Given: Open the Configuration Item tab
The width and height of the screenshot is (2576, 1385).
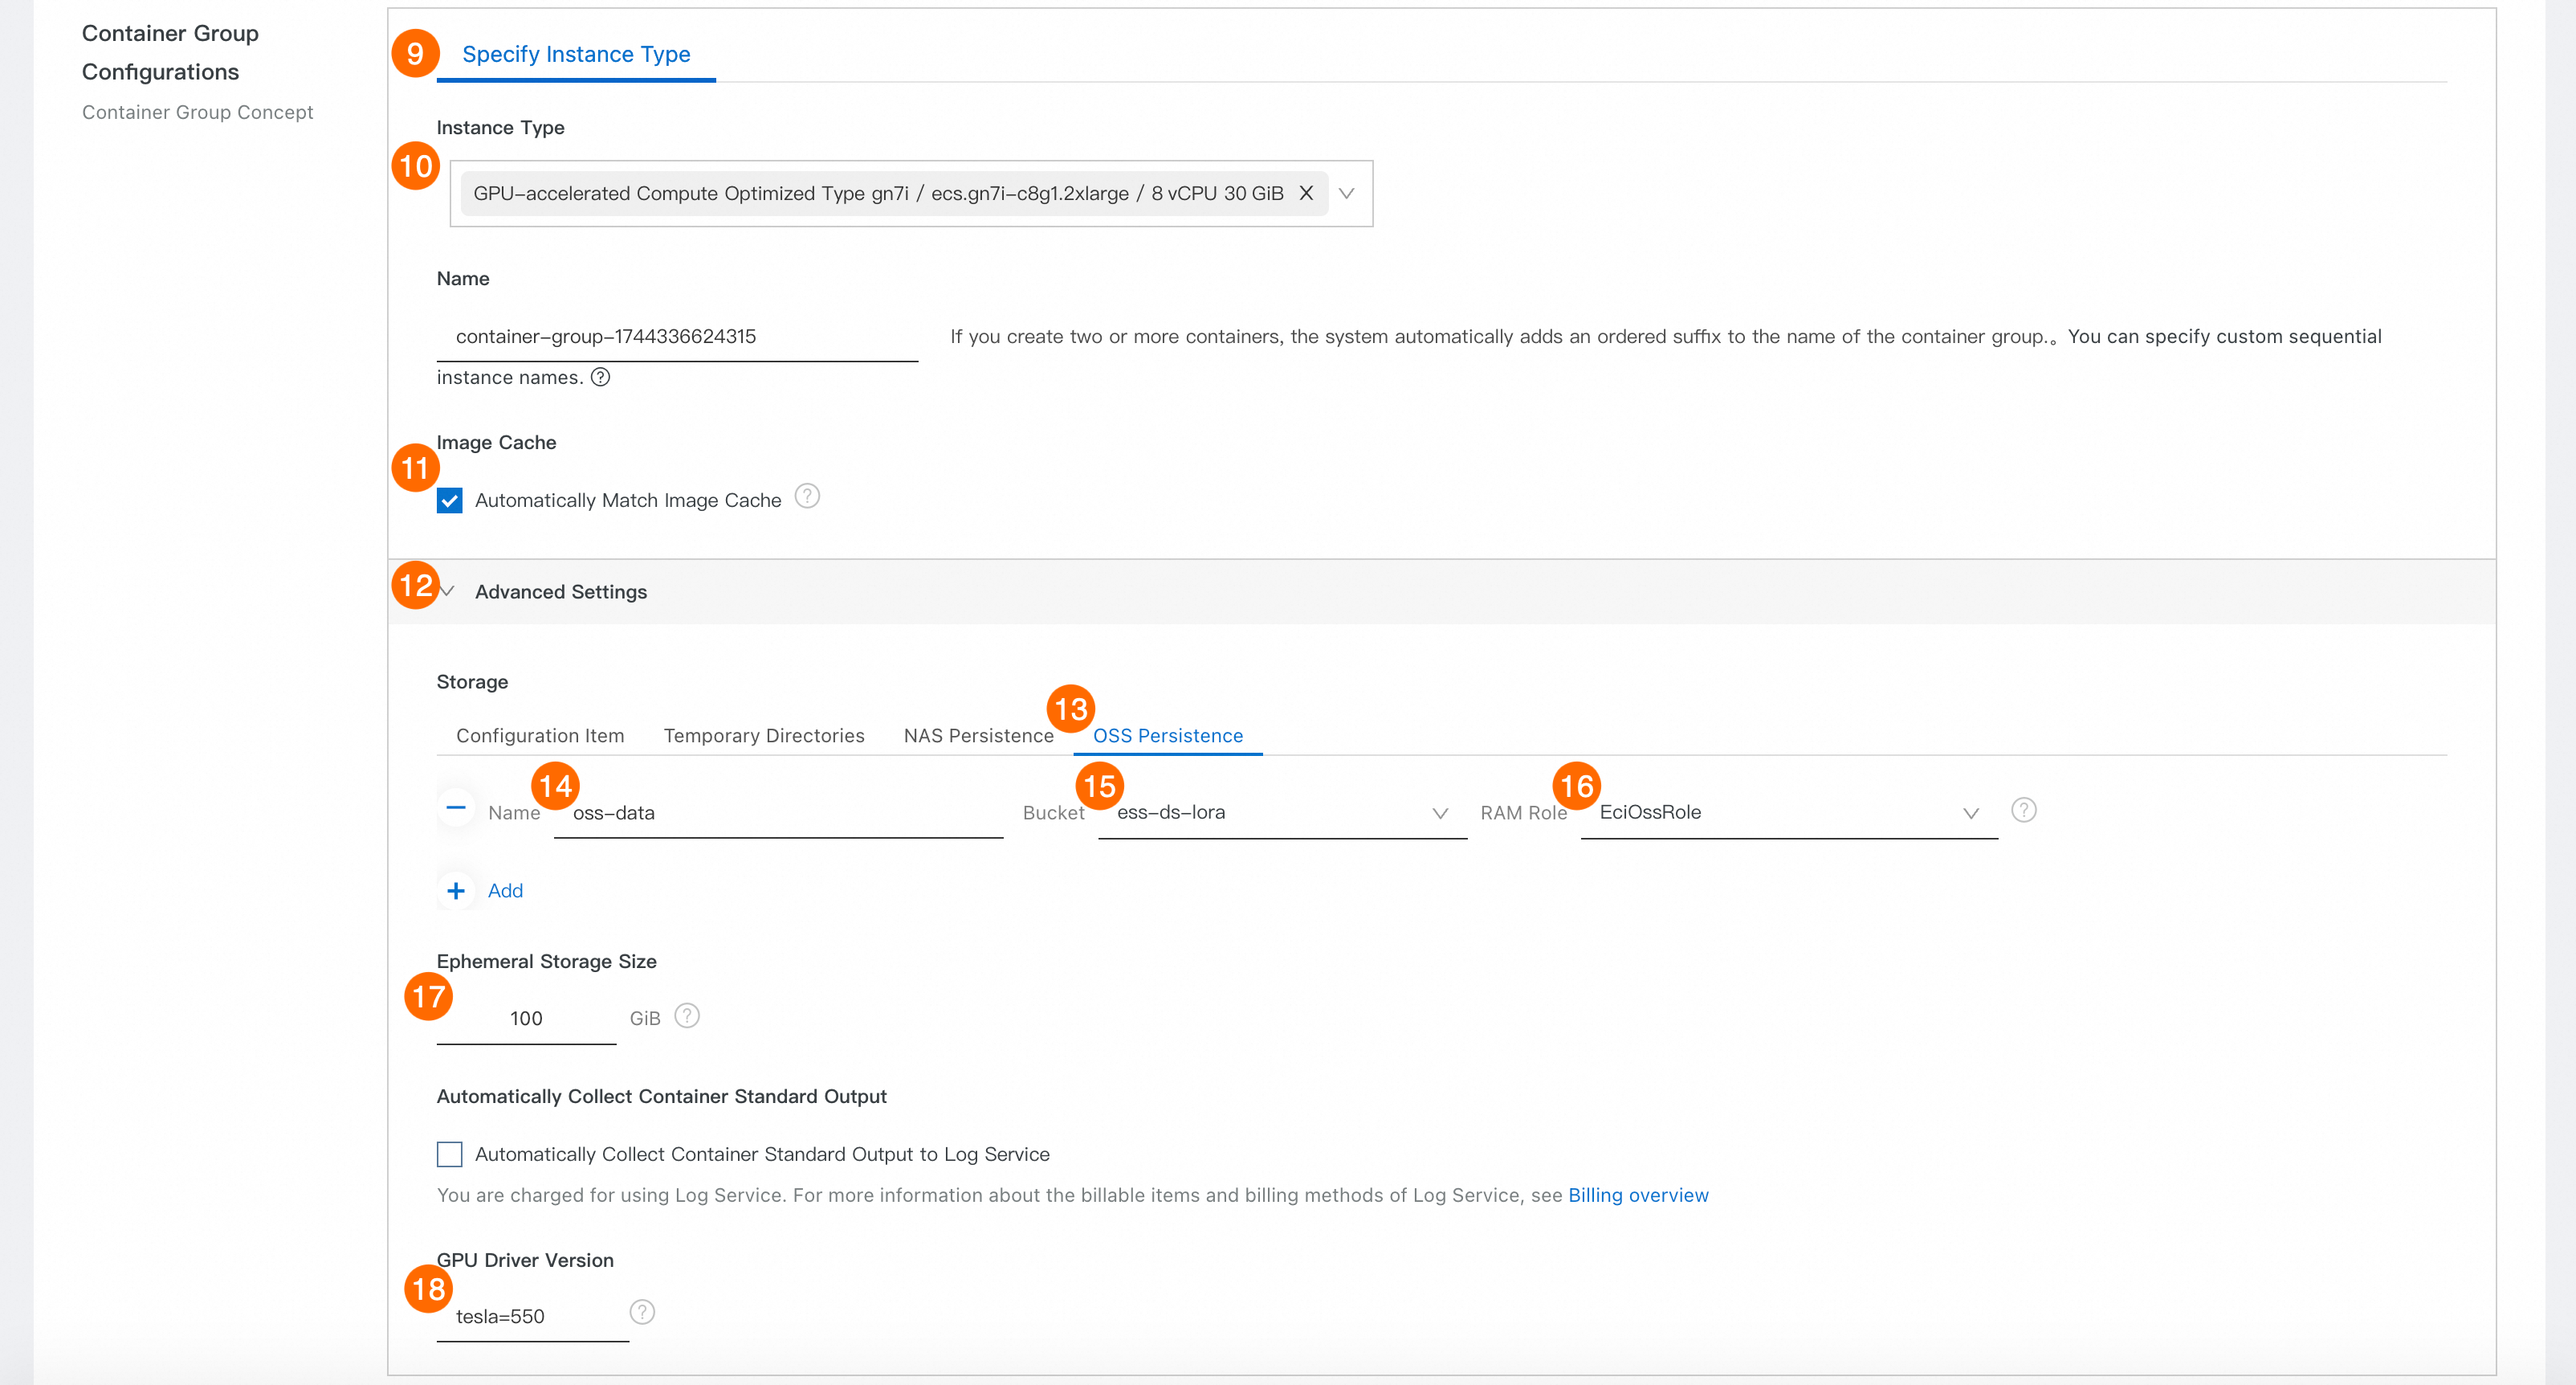Looking at the screenshot, I should [x=540, y=736].
